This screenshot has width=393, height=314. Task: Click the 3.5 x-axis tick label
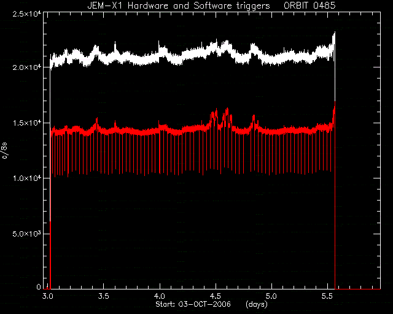point(103,296)
